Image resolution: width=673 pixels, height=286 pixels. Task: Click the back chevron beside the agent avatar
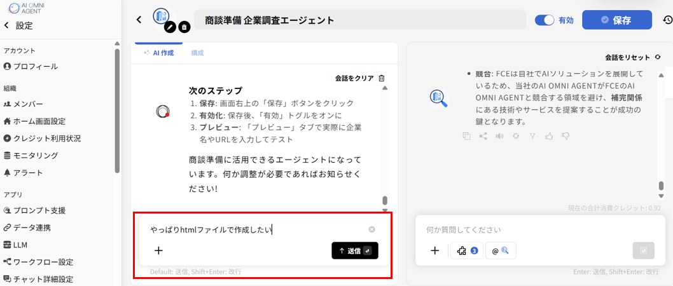pos(139,20)
